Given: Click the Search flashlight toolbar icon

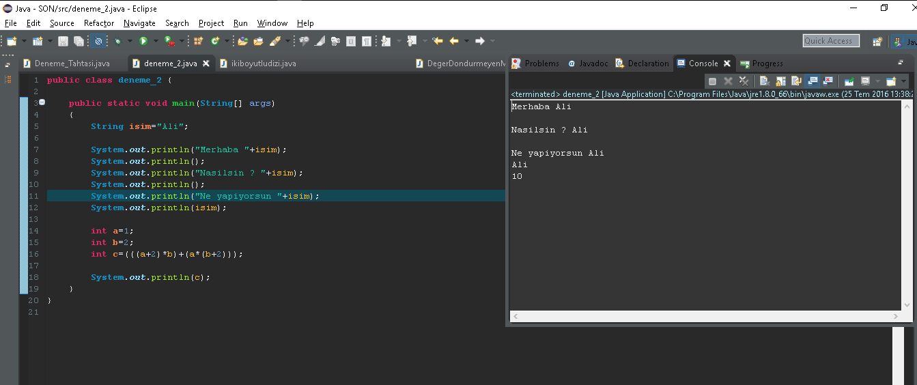Looking at the screenshot, I should [x=275, y=41].
